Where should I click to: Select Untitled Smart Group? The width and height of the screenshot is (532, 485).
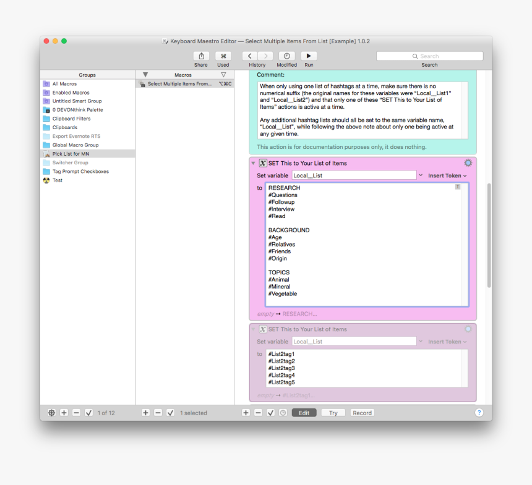(88, 101)
